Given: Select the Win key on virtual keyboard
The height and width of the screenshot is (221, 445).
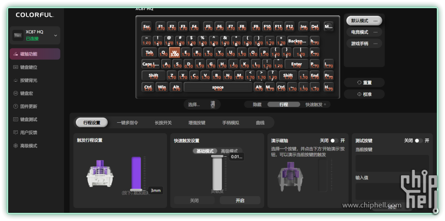Looking at the screenshot, I should (x=162, y=87).
